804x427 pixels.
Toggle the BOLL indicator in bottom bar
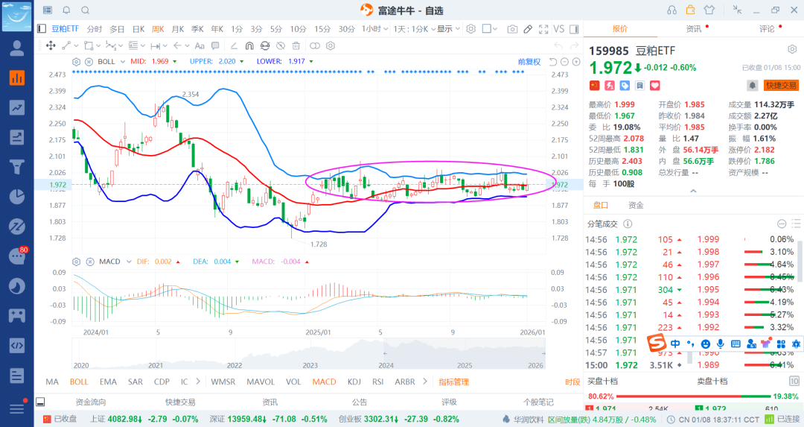click(79, 382)
